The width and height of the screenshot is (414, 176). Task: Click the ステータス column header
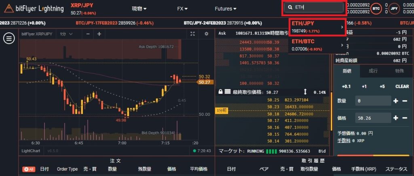point(396,169)
